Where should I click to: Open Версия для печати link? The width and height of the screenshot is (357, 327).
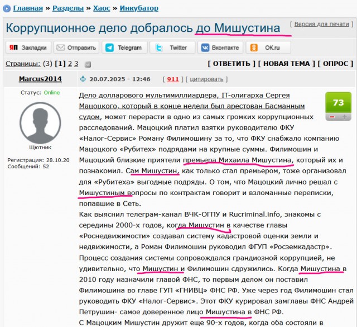(x=321, y=24)
